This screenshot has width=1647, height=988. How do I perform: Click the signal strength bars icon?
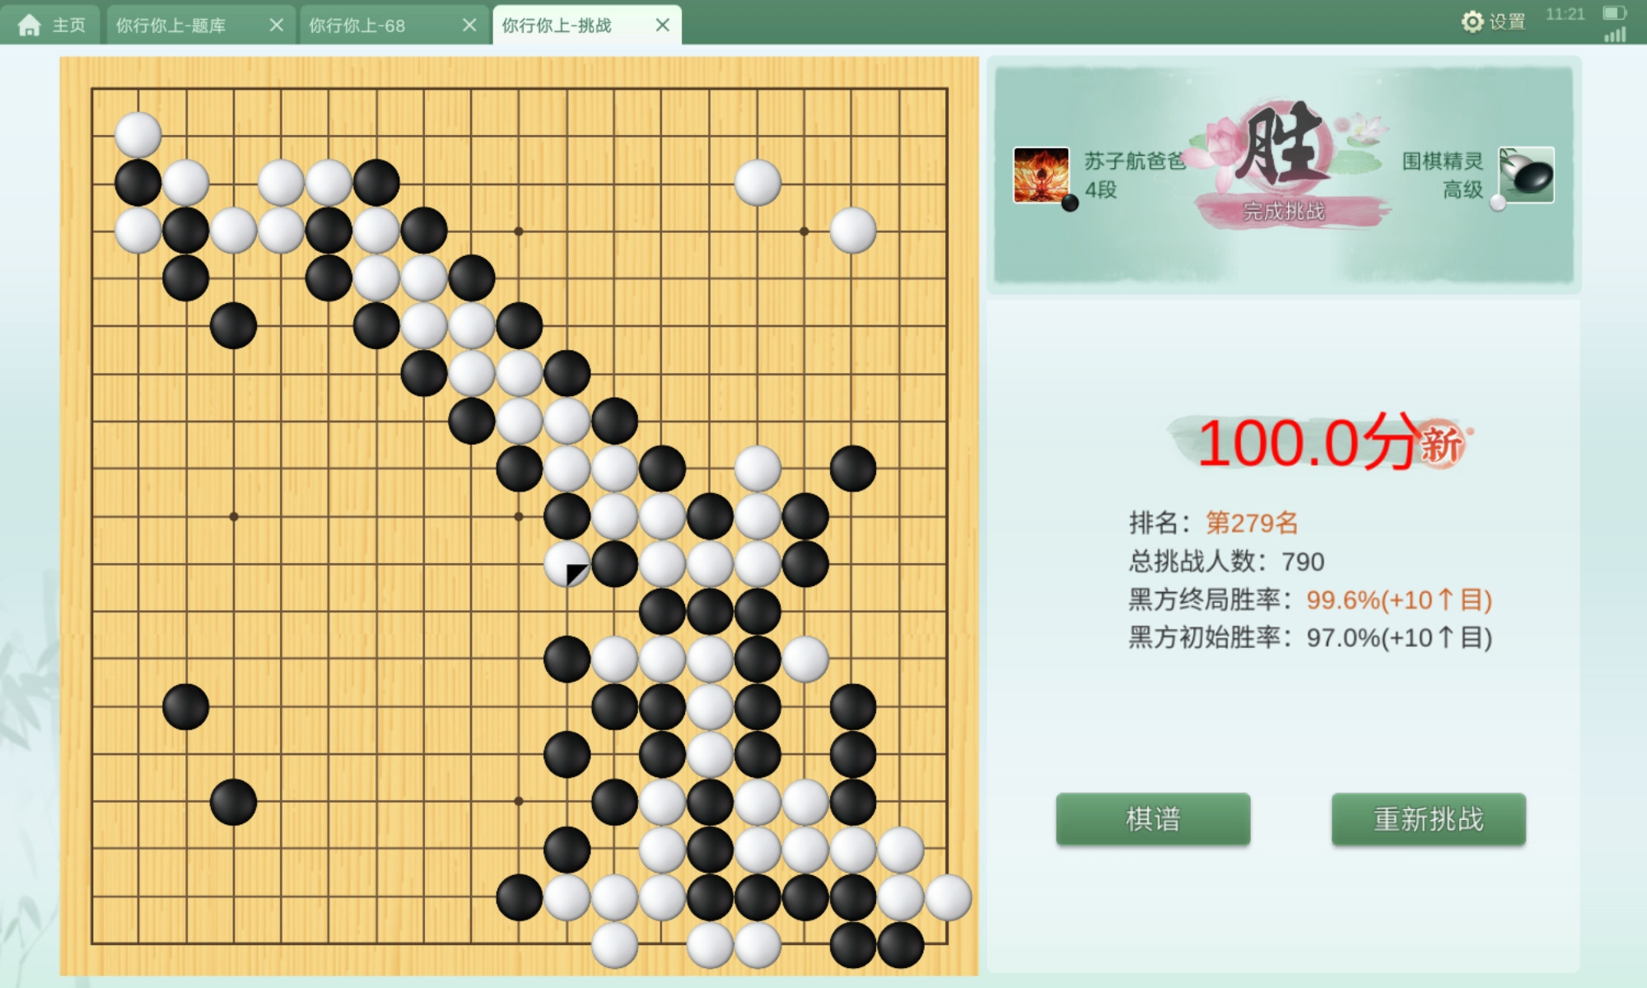(x=1615, y=34)
